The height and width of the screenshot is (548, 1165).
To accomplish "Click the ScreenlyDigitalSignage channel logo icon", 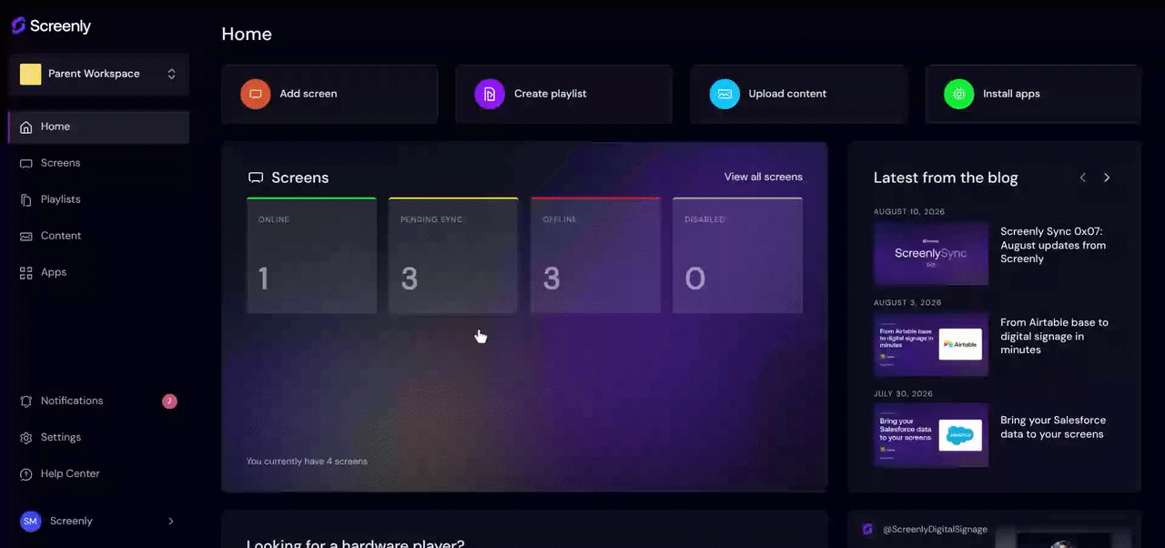I will click(867, 529).
